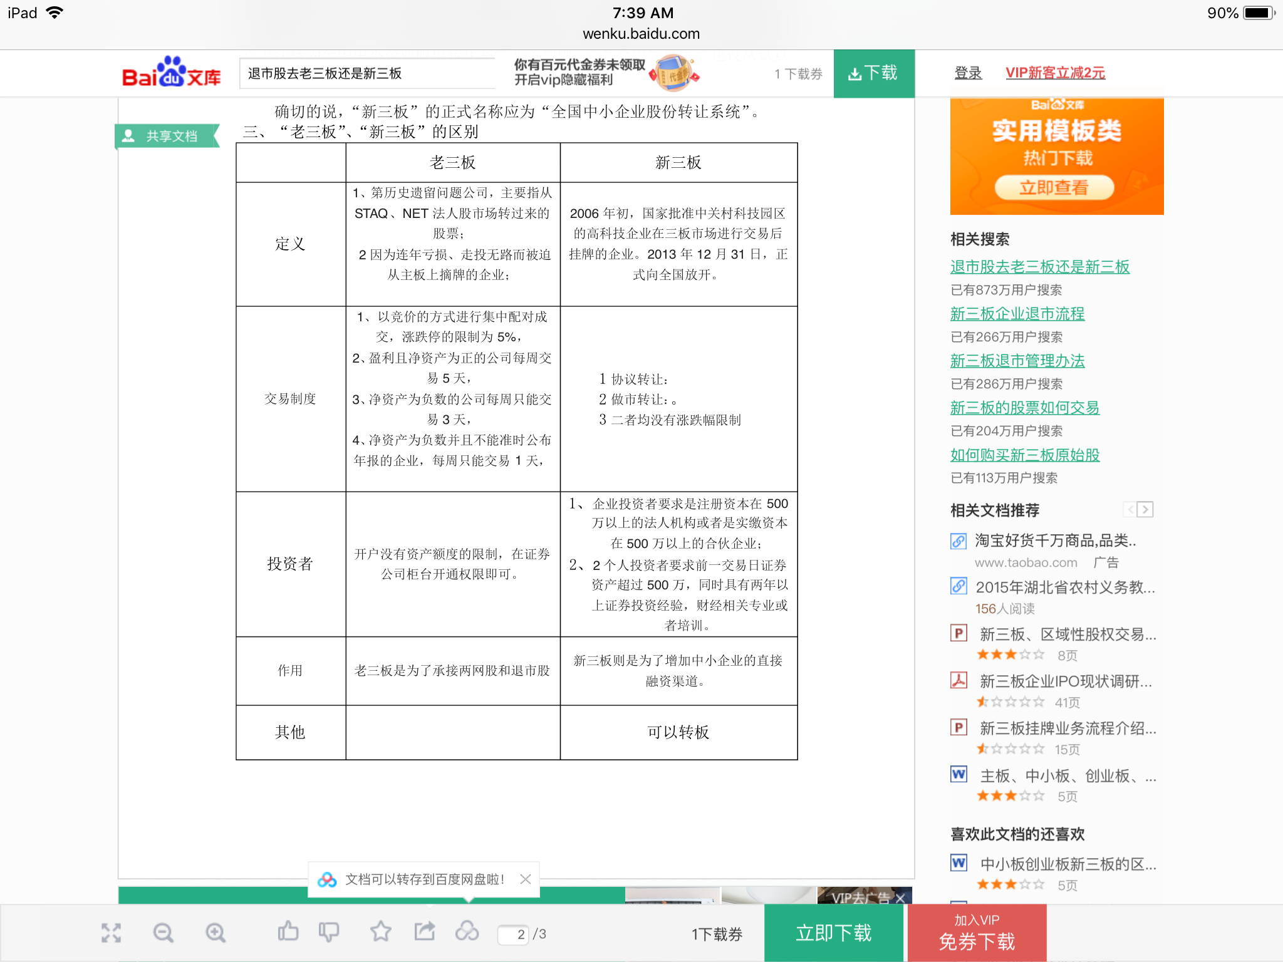Click table header cell 老三板
The height and width of the screenshot is (962, 1283).
(x=452, y=162)
